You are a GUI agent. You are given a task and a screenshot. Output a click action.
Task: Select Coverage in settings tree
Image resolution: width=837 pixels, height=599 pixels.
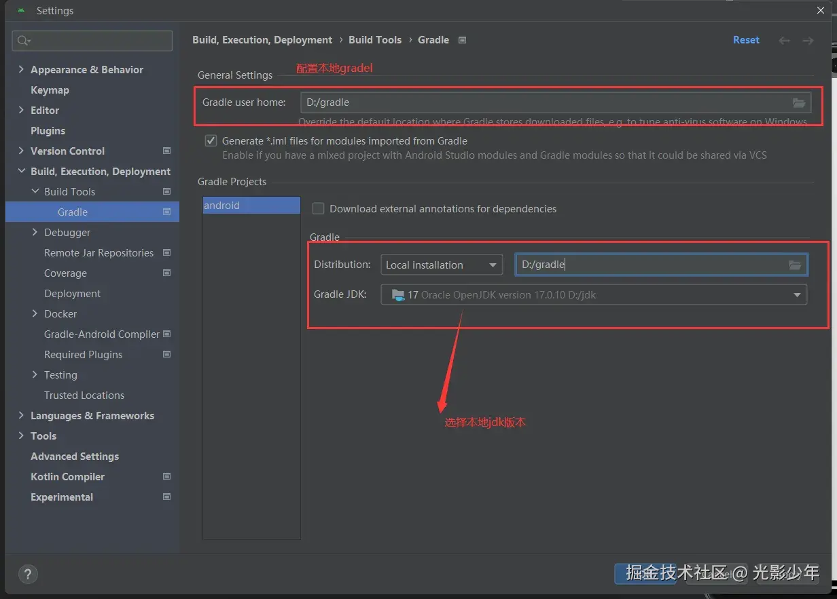pyautogui.click(x=65, y=273)
